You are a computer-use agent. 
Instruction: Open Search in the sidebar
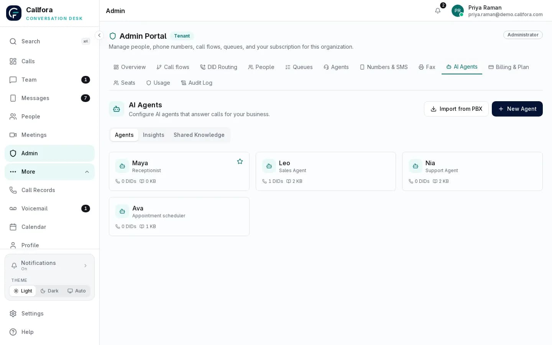tap(49, 41)
